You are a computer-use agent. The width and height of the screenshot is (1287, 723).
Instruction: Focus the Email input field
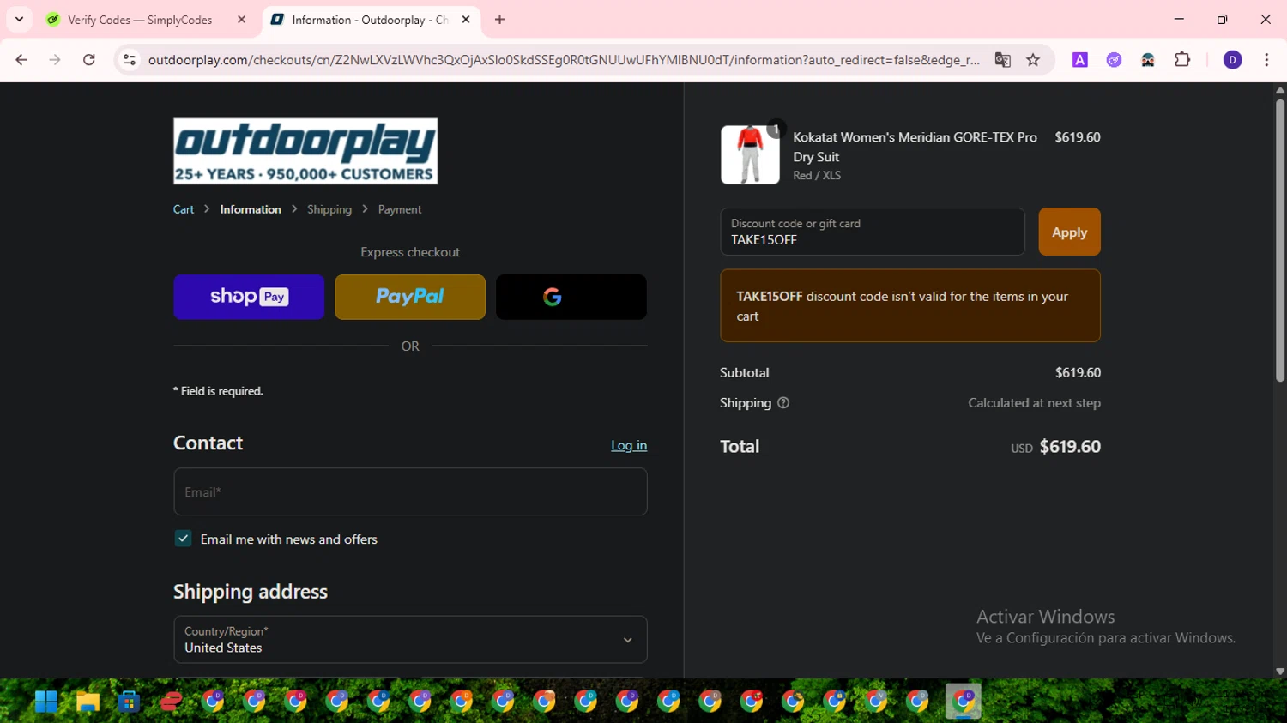pos(410,491)
